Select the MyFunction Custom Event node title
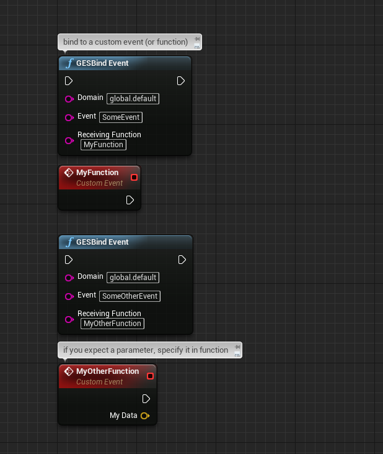The height and width of the screenshot is (454, 383). click(97, 173)
